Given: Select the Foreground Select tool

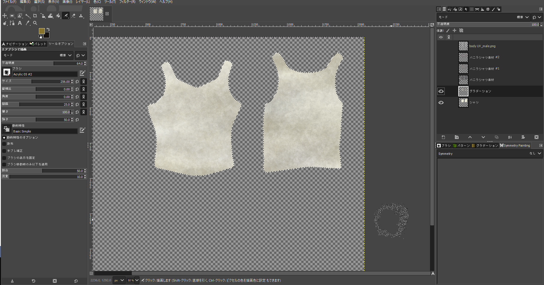Looking at the screenshot, I should click(20, 16).
